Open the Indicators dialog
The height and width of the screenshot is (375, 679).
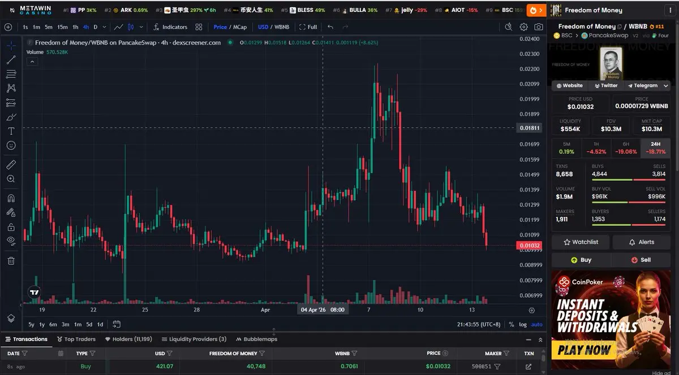pos(170,27)
